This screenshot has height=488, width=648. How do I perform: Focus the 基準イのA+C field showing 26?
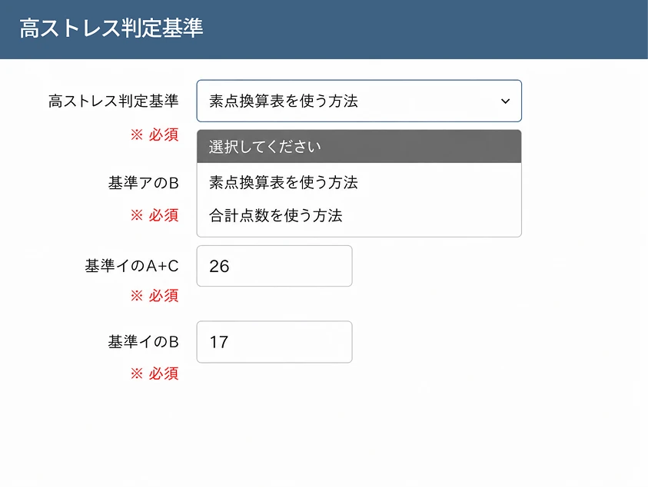[274, 266]
